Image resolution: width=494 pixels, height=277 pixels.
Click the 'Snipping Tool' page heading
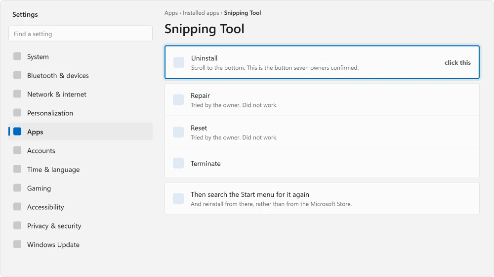point(204,29)
